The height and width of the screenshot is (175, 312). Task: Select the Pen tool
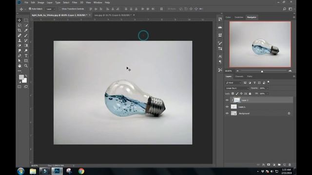coord(19,56)
